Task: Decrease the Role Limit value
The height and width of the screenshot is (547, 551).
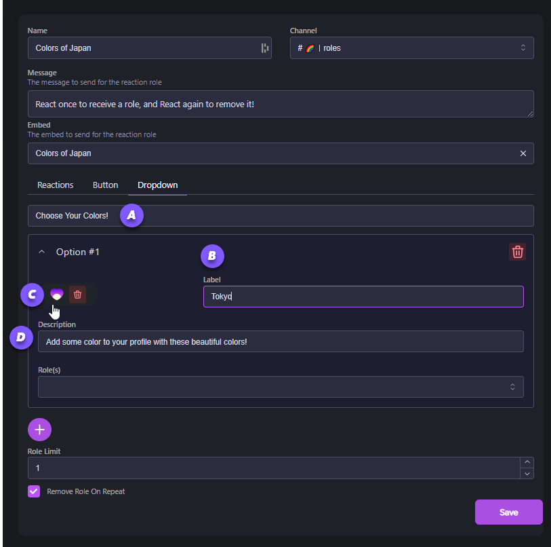Action: click(x=527, y=474)
